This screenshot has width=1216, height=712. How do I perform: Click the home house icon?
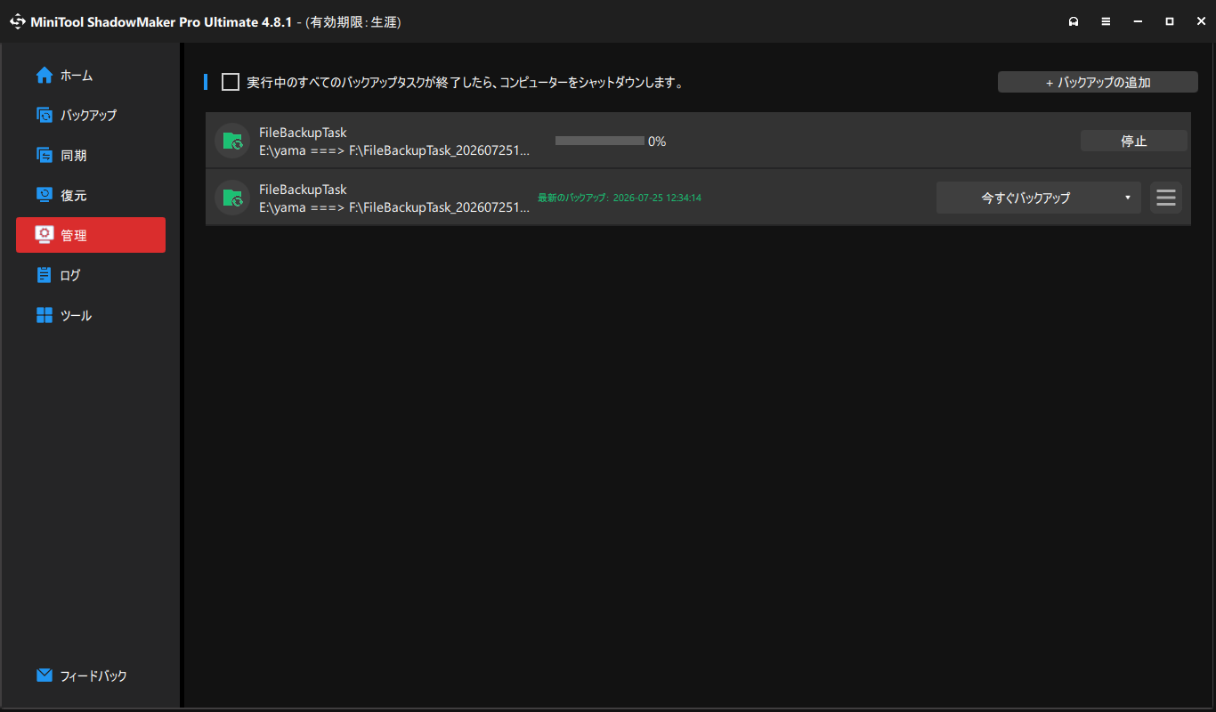pos(45,75)
